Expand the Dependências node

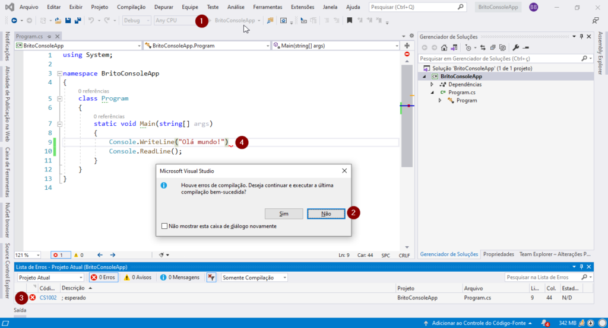click(432, 84)
